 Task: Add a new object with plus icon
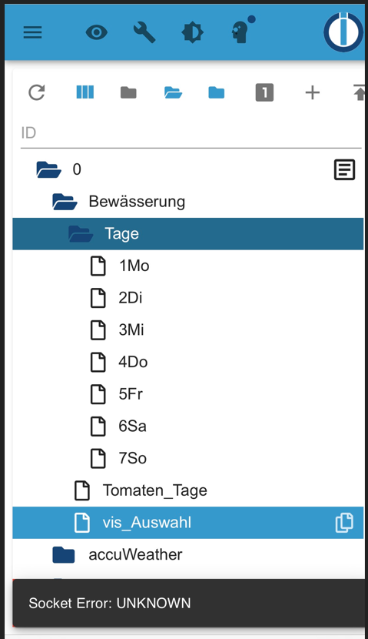(x=312, y=92)
